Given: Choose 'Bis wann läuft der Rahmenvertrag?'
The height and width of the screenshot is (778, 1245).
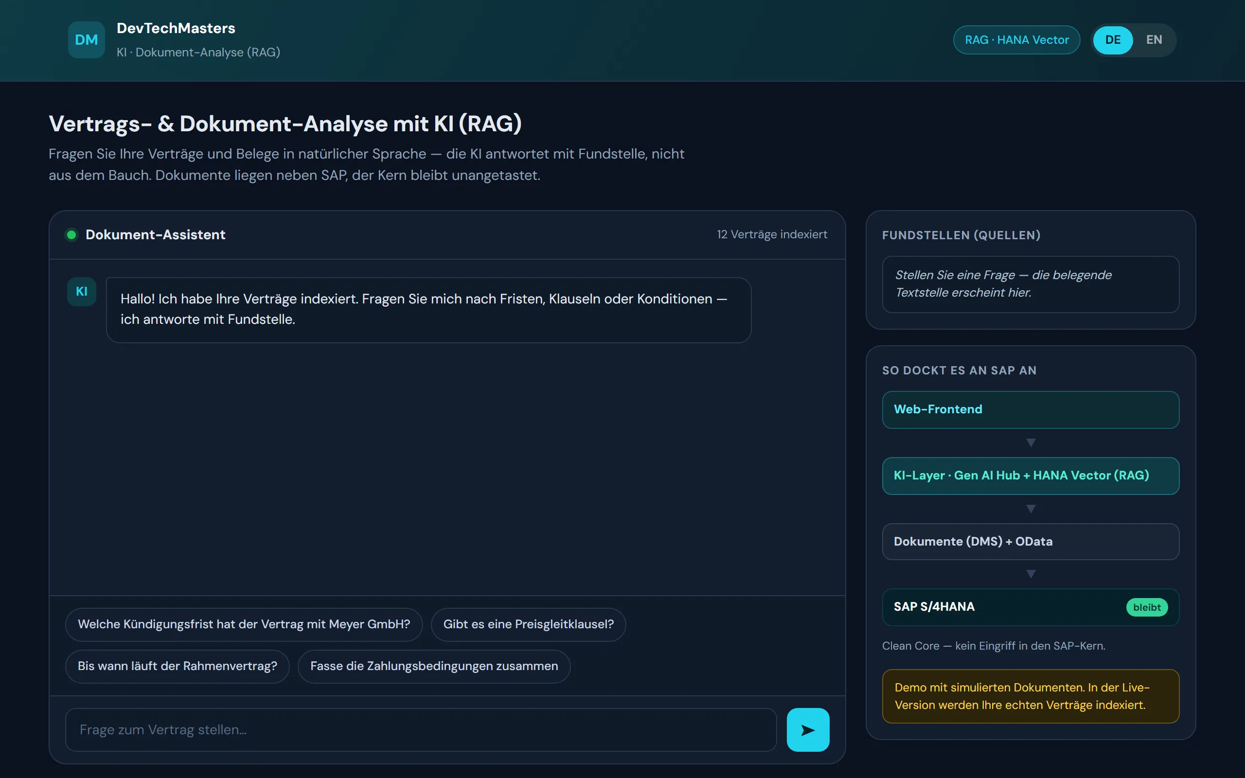Looking at the screenshot, I should (178, 666).
